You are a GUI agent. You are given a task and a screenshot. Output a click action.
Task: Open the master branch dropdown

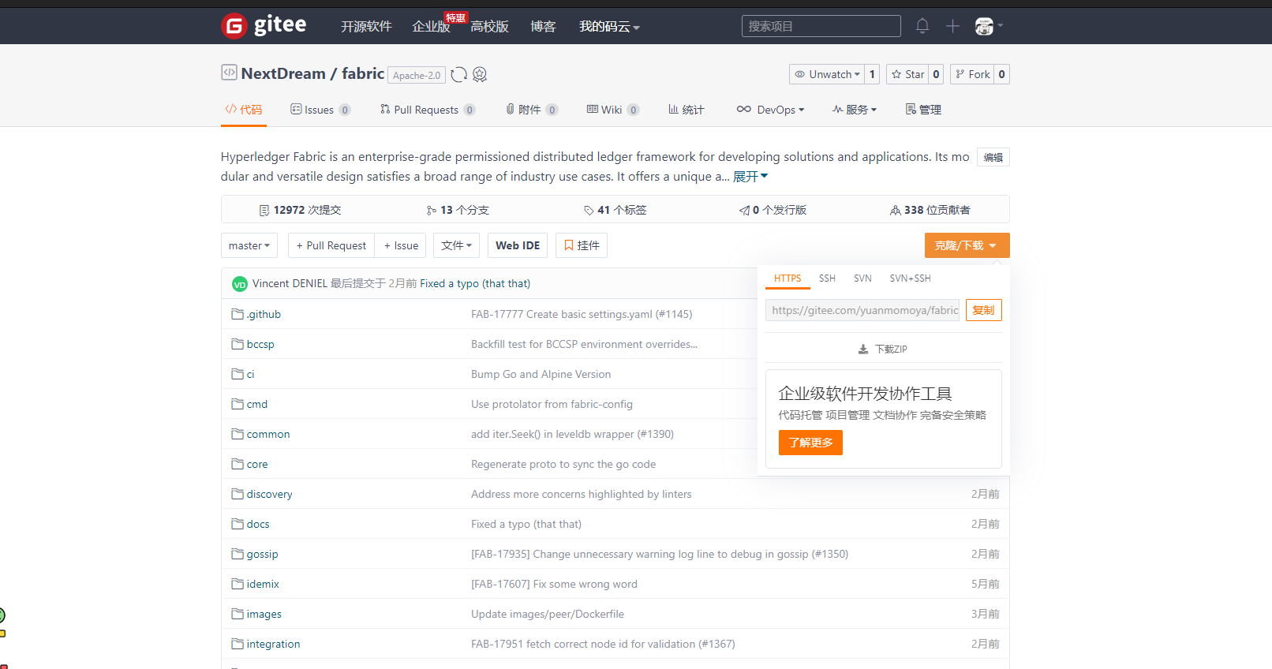point(249,245)
